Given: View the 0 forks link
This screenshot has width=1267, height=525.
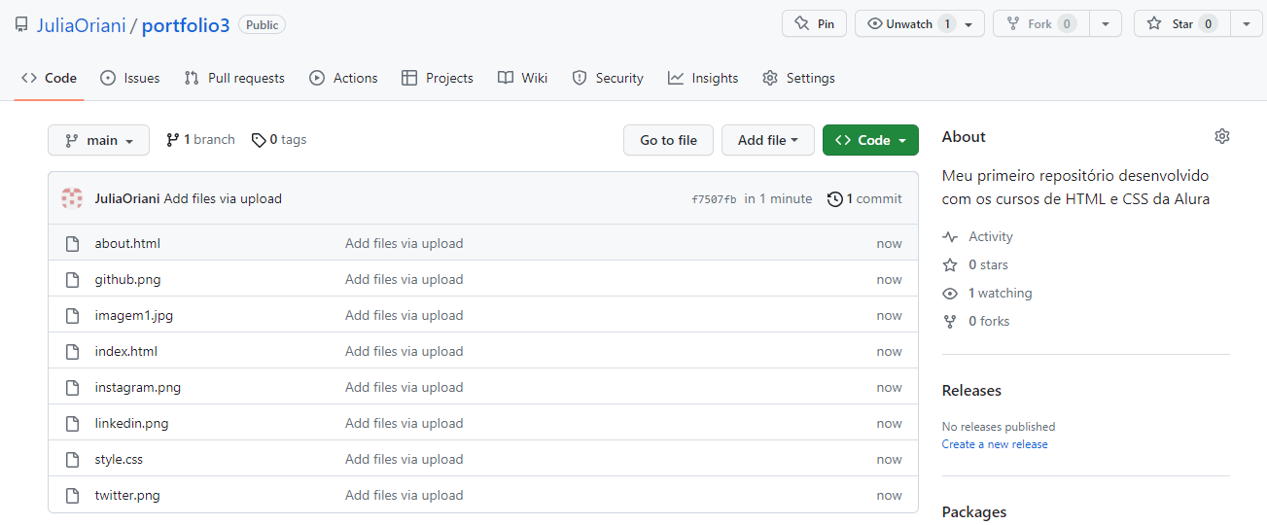Looking at the screenshot, I should (976, 321).
